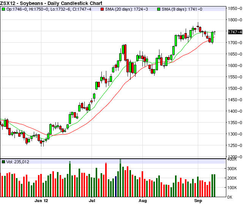Screen dimensions: 243x204
Task: Click the 1650-0 price axis label
Action: (235, 54)
